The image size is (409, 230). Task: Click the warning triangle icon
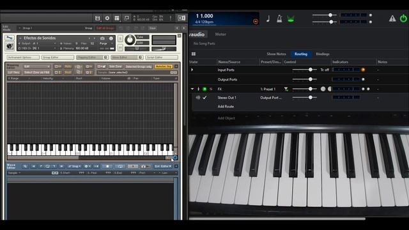click(x=392, y=19)
